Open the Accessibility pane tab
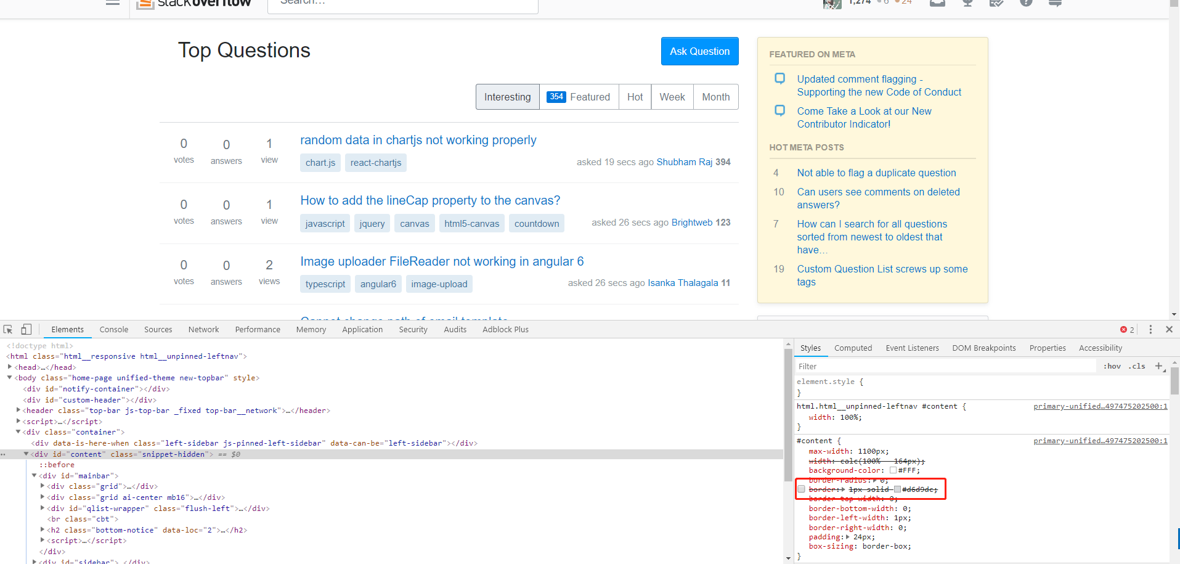The height and width of the screenshot is (564, 1180). (1101, 348)
